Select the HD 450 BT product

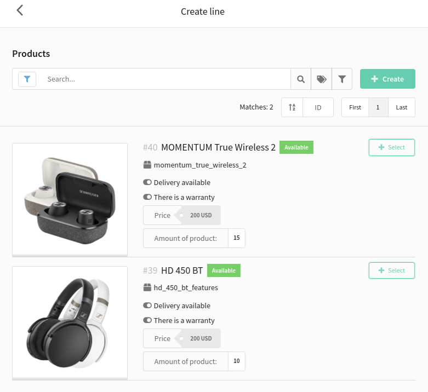[392, 270]
